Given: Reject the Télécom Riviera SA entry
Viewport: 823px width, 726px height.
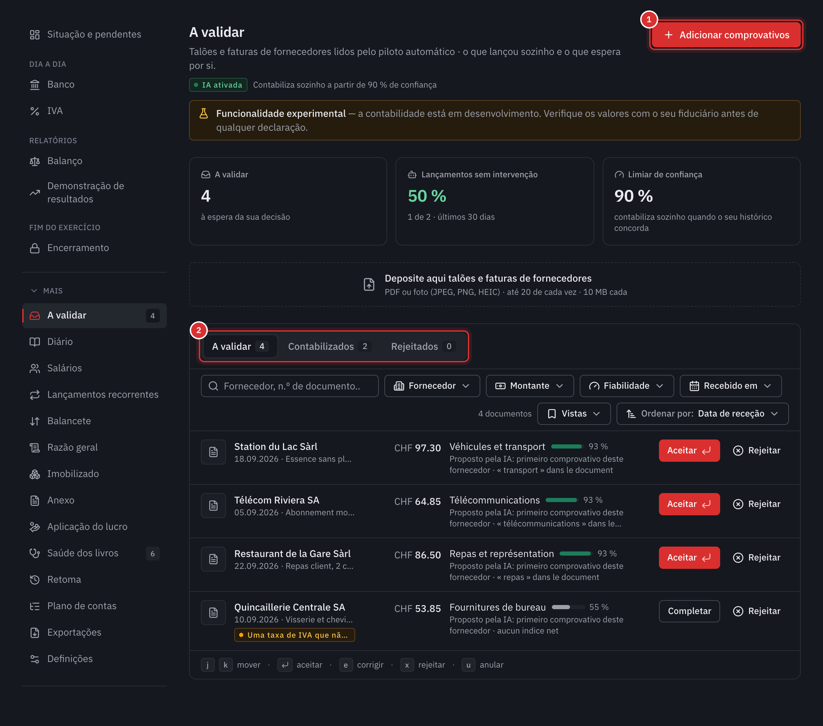Looking at the screenshot, I should (757, 504).
